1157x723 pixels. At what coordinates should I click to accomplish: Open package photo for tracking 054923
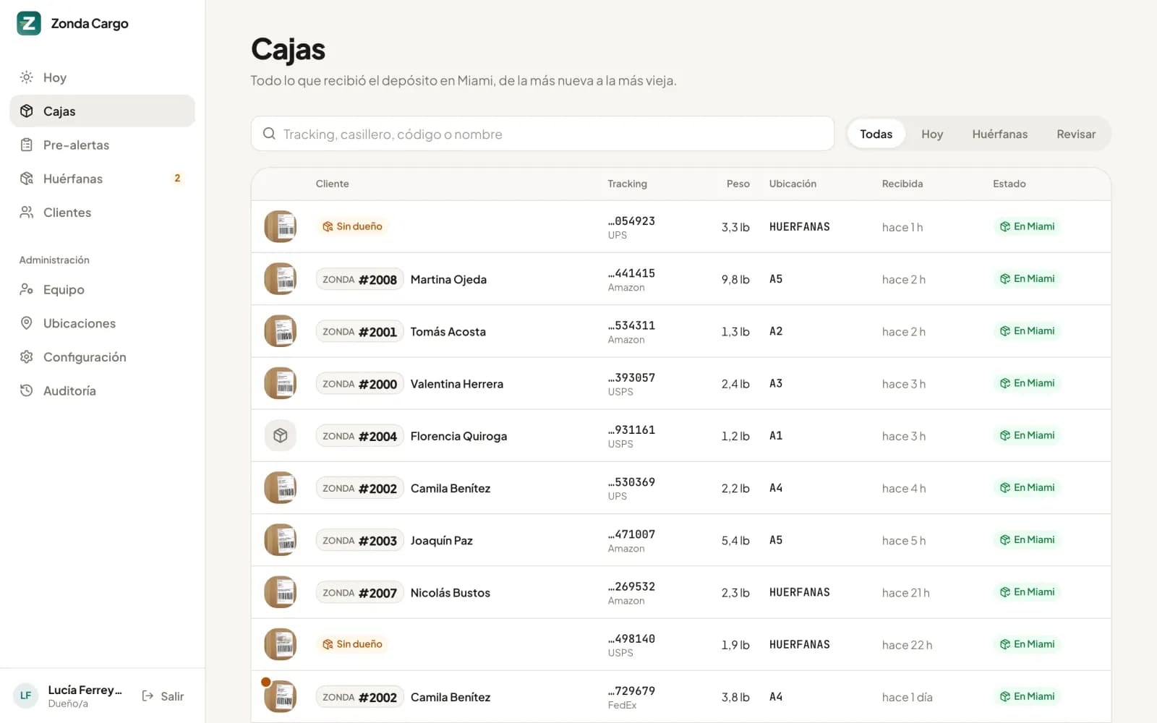click(281, 227)
